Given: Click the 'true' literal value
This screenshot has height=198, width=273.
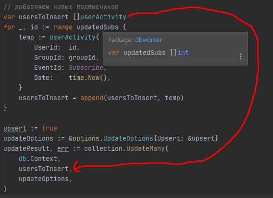Looking at the screenshot, I should coord(50,129).
